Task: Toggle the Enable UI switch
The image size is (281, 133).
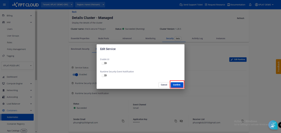Action: pos(104,63)
